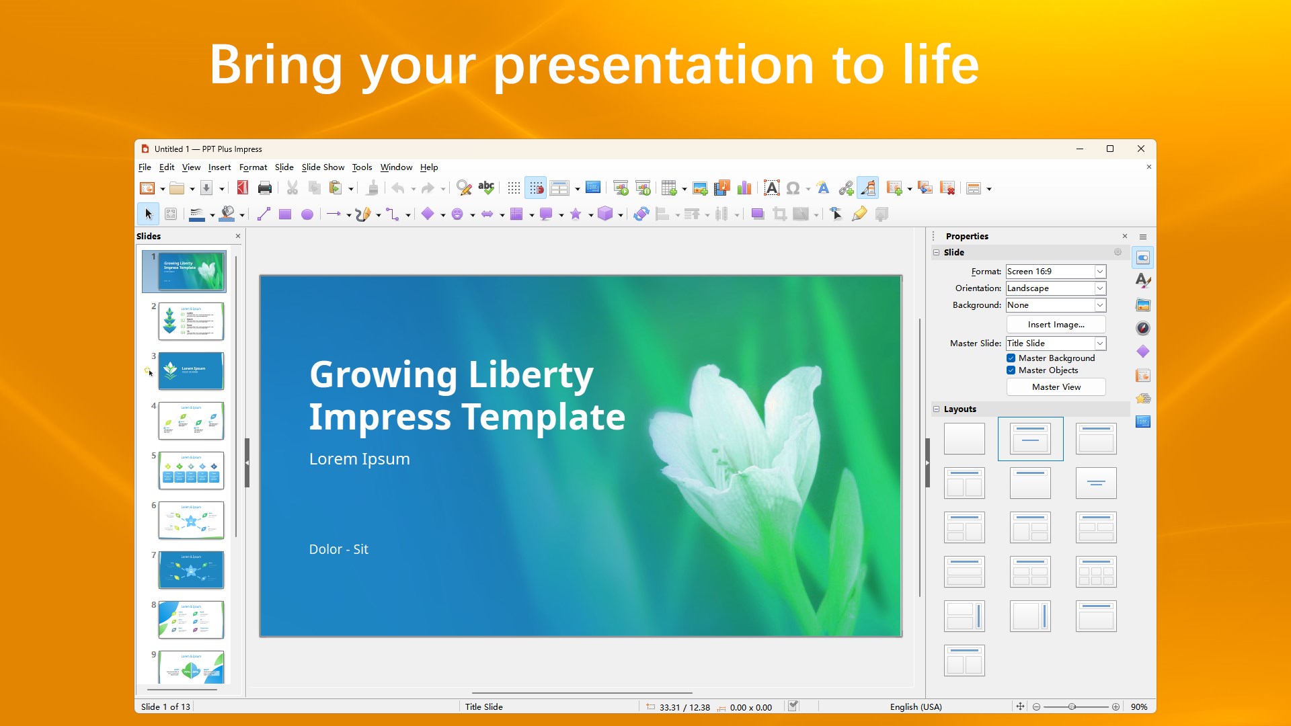This screenshot has height=726, width=1291.
Task: Open the slide Format dropdown
Action: pos(1100,272)
